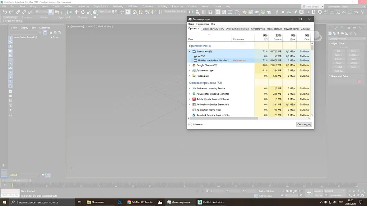Click the pink object color swatch
Viewport: 367px width, 206px height.
tap(359, 81)
